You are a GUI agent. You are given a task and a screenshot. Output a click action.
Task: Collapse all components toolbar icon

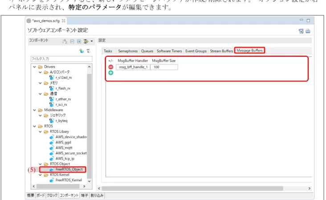[72, 41]
